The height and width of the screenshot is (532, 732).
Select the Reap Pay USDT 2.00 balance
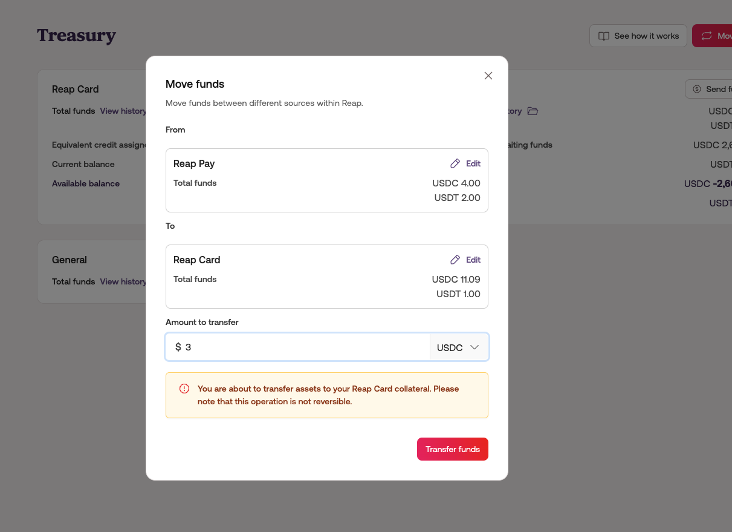tap(457, 198)
